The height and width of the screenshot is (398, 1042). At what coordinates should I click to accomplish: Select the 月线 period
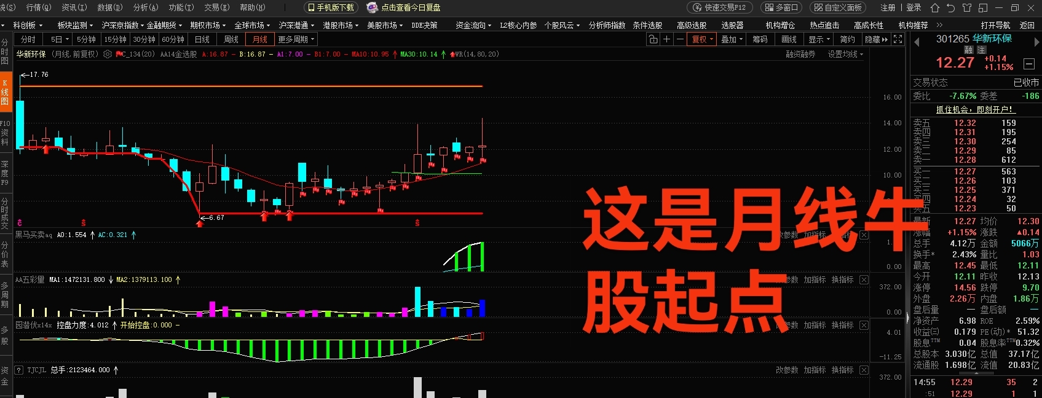[x=260, y=39]
